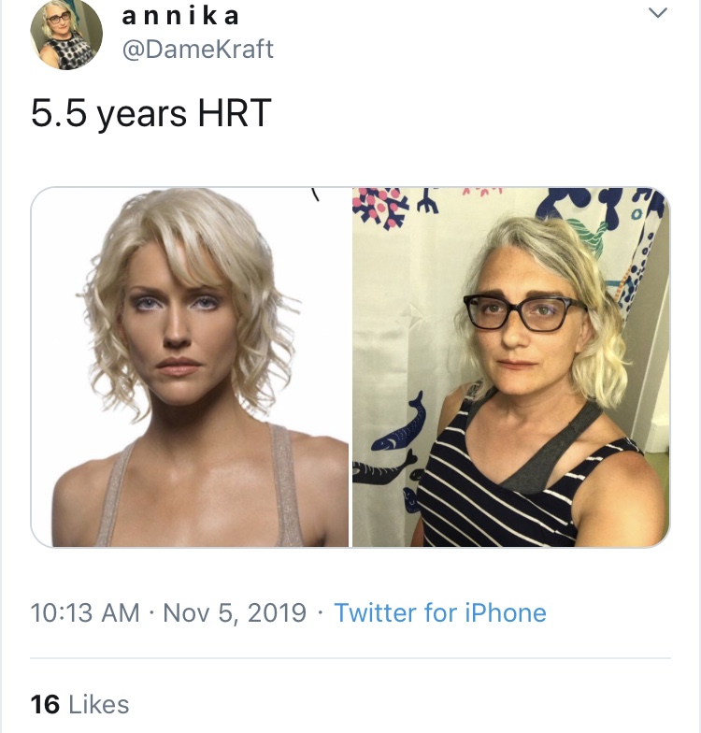Click the word "HRT" in the tweet
Viewport: 701px width, 733px height.
[234, 114]
